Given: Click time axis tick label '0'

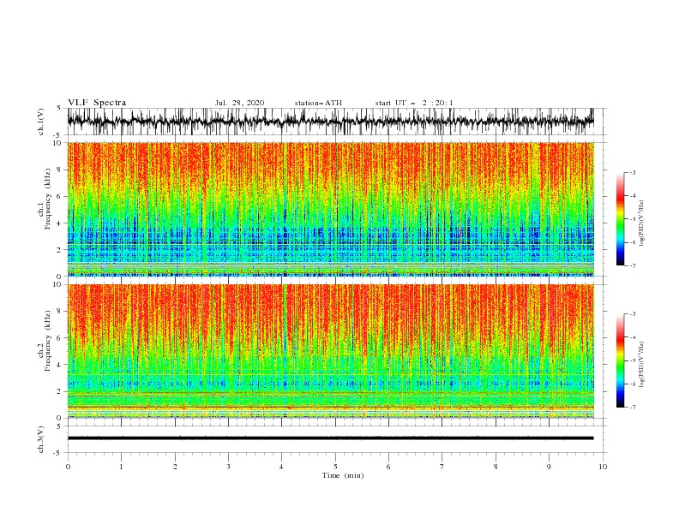Looking at the screenshot, I should tap(68, 467).
